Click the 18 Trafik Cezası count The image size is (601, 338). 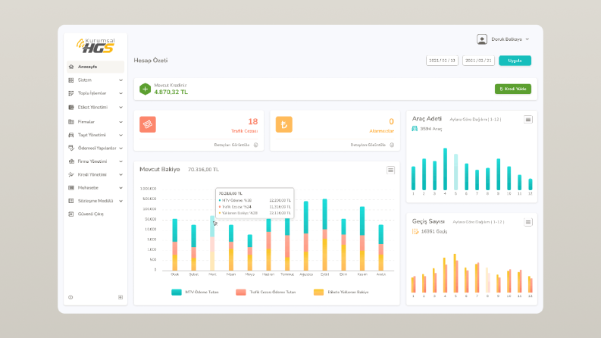(253, 121)
